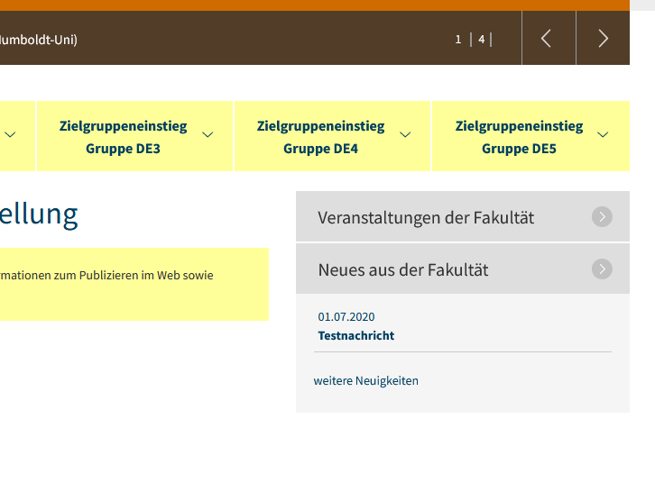Go to previous slide with left arrow
Image resolution: width=655 pixels, height=492 pixels.
[x=548, y=38]
